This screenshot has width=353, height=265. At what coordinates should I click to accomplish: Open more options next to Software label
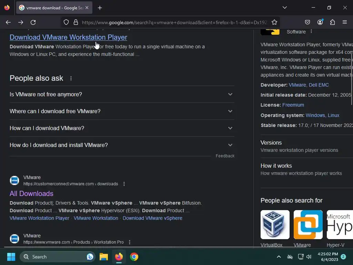pyautogui.click(x=311, y=31)
